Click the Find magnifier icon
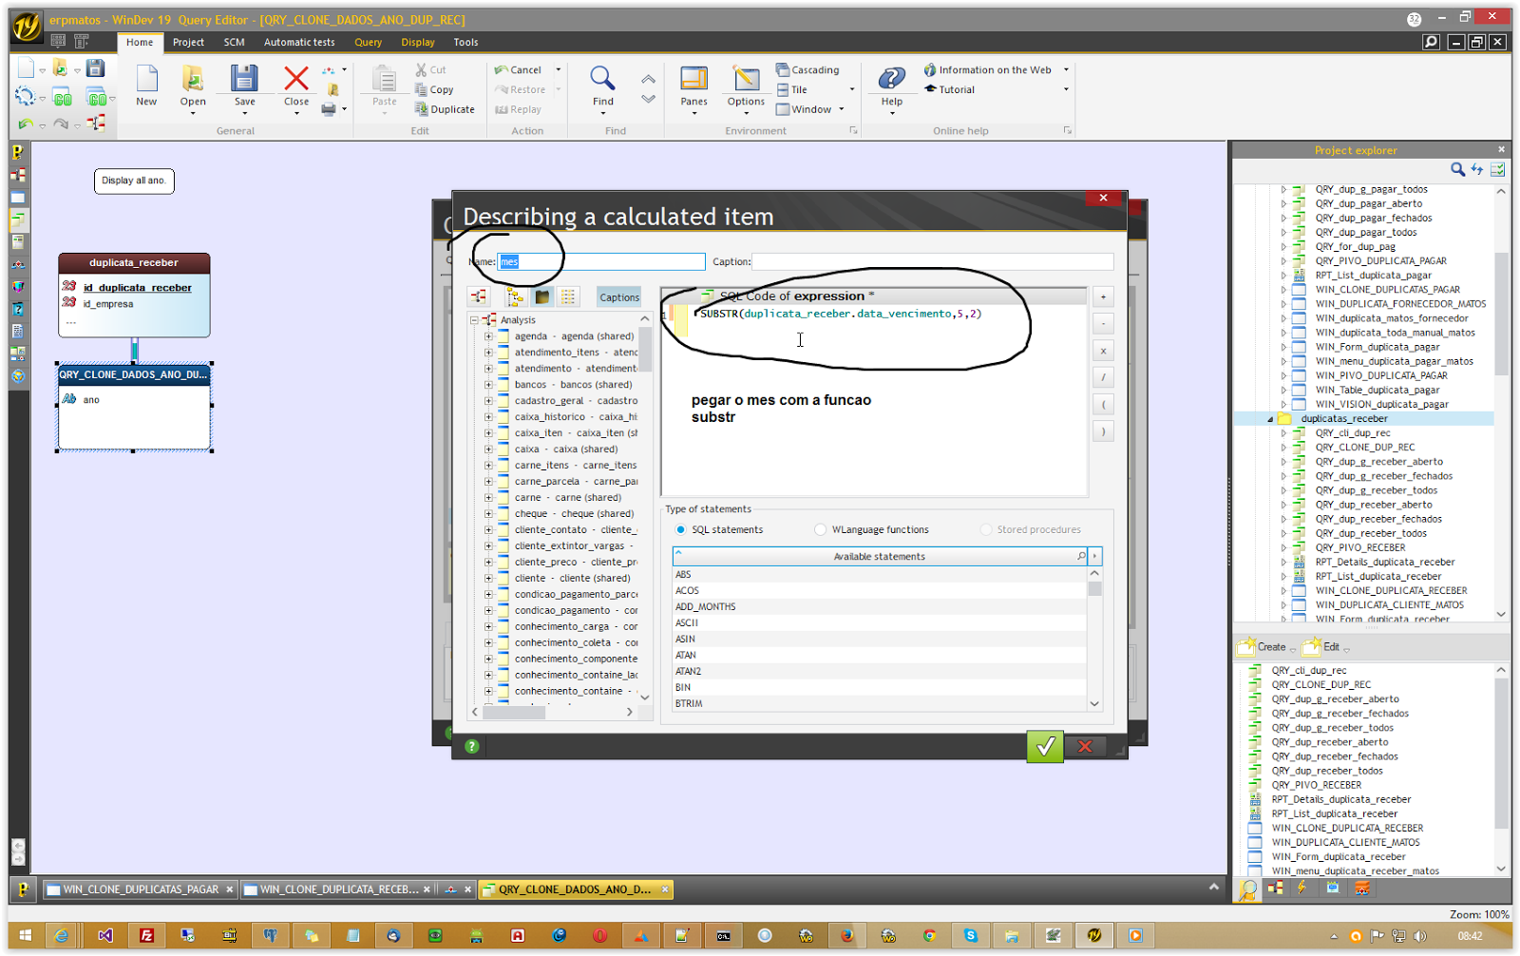This screenshot has width=1520, height=956. [x=602, y=78]
